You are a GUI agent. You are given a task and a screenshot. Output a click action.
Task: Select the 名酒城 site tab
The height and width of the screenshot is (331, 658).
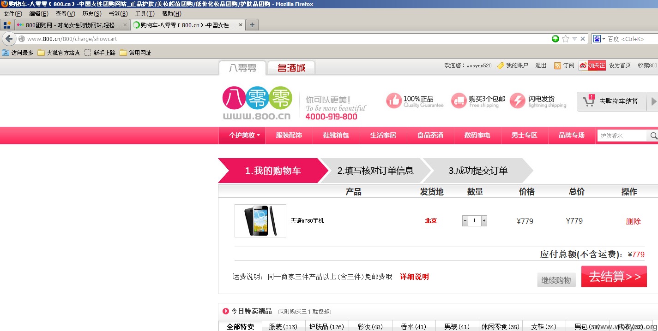click(291, 68)
